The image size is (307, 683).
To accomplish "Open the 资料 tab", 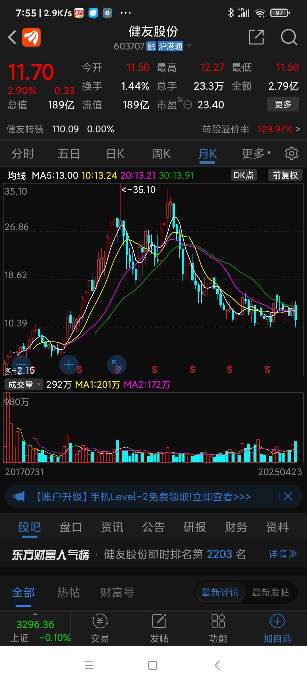I will point(277,527).
